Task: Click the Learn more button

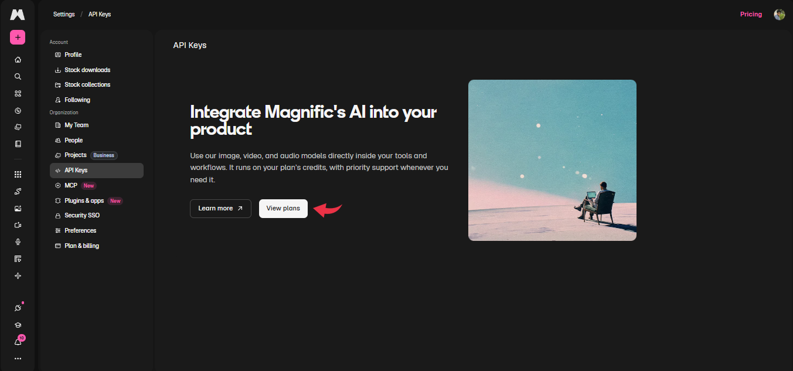Action: pyautogui.click(x=220, y=209)
